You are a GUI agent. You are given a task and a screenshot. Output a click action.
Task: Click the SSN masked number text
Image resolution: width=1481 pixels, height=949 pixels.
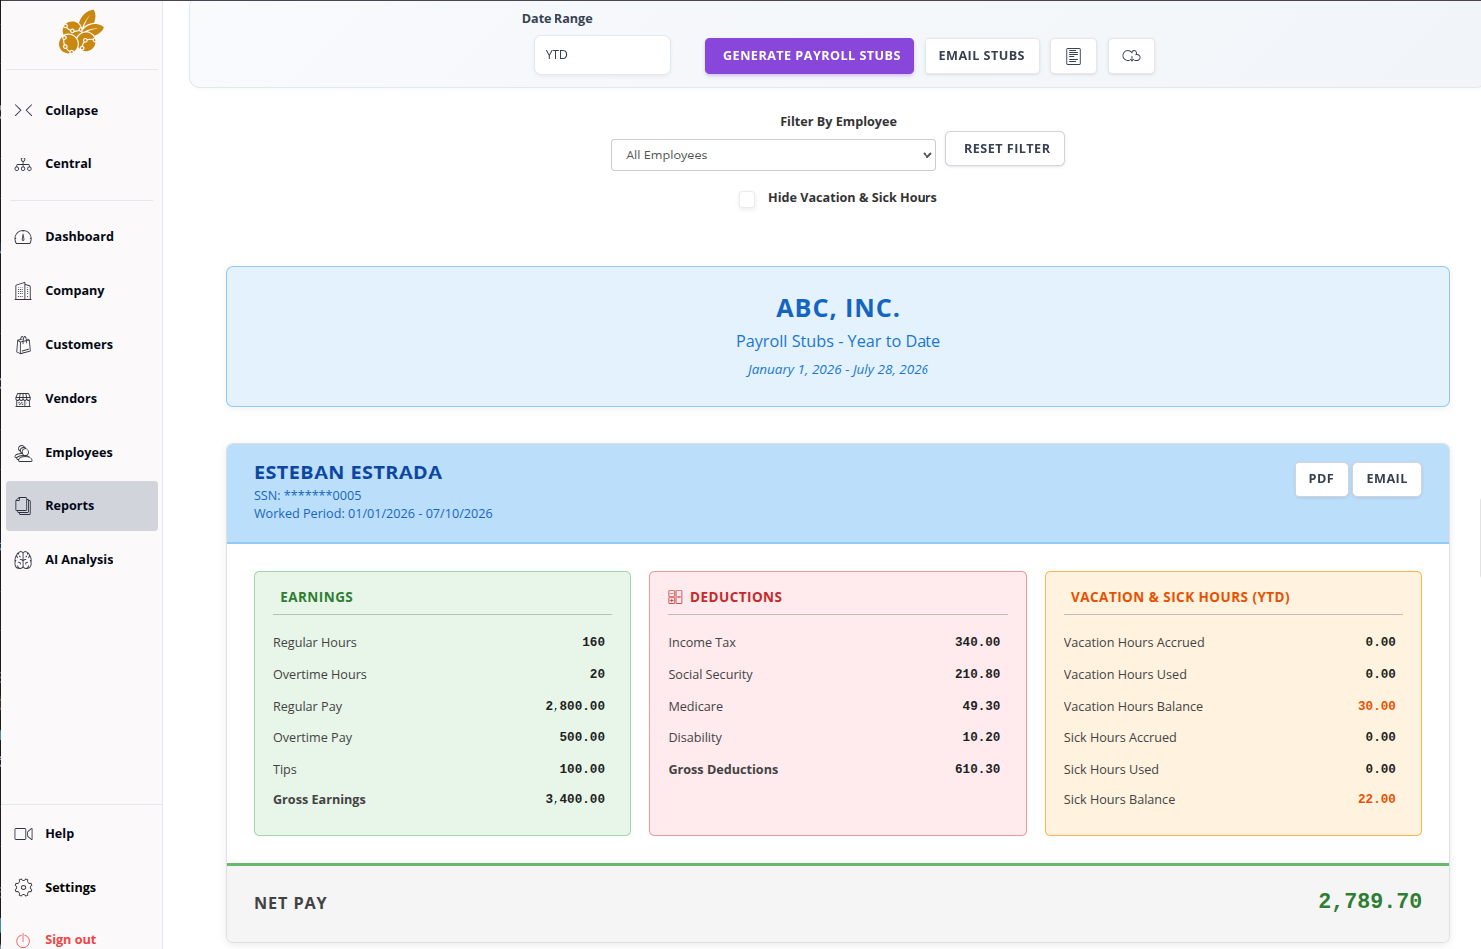point(308,495)
